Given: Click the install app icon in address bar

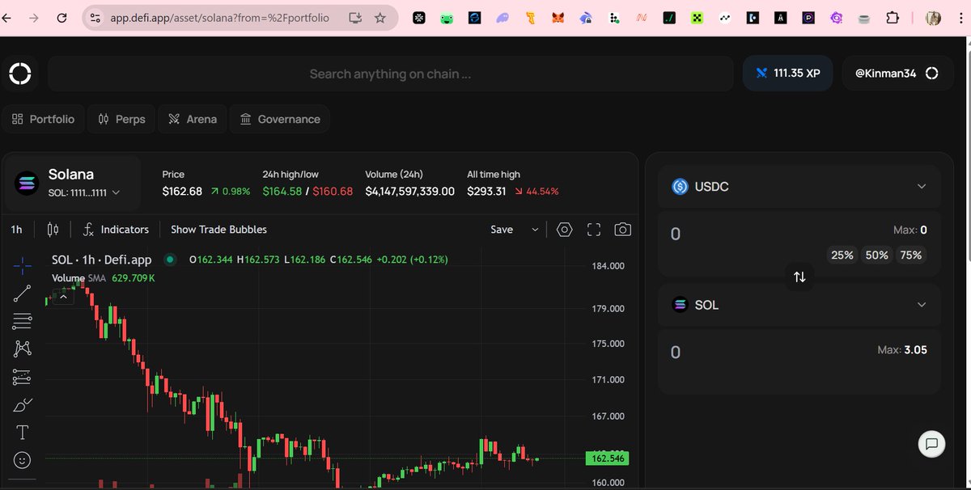Looking at the screenshot, I should click(355, 18).
